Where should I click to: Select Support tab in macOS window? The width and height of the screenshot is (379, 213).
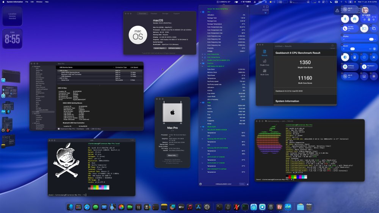coord(177,14)
